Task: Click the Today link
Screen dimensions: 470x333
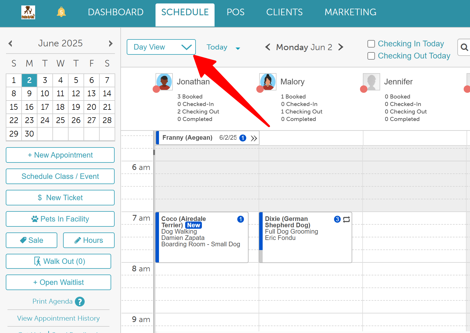Action: [217, 47]
